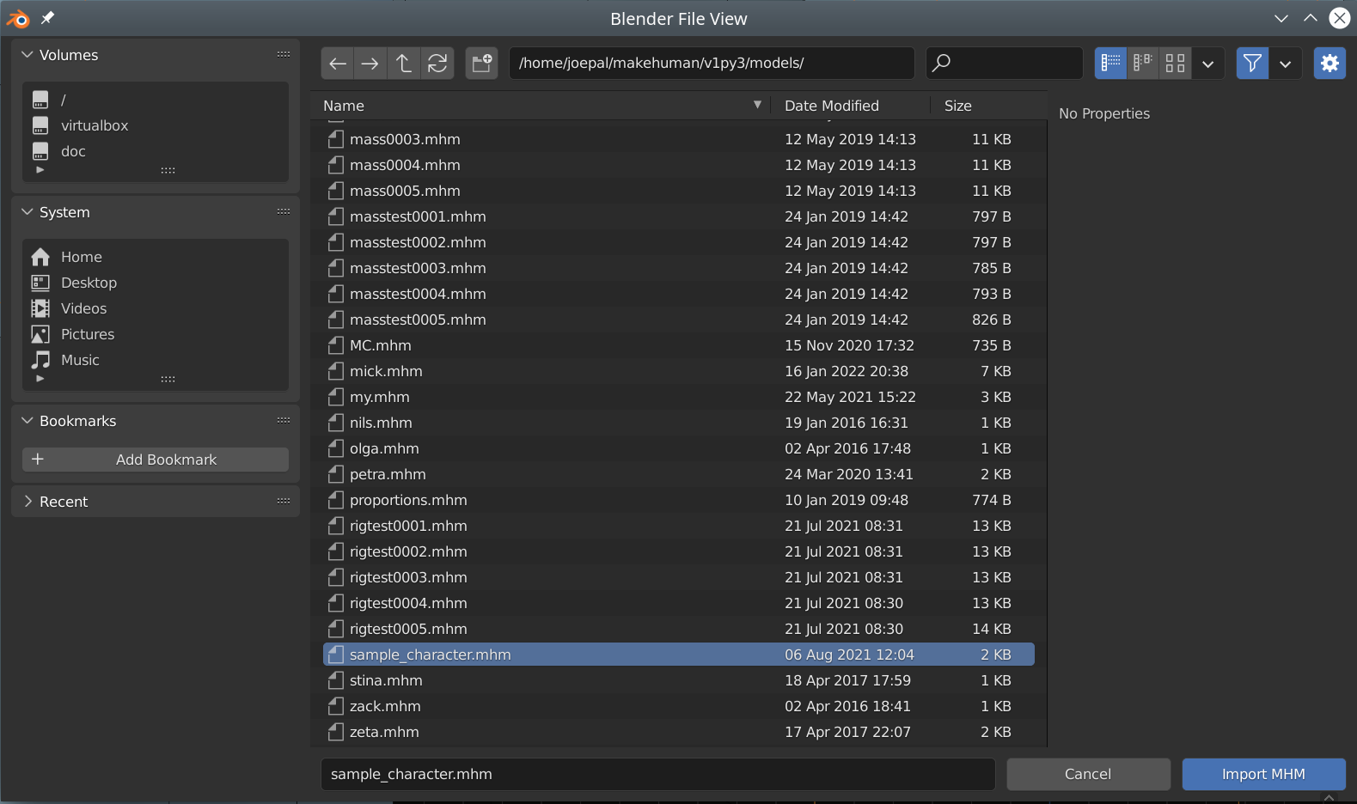
Task: Select rigtest0001.mhm file
Action: pos(679,526)
